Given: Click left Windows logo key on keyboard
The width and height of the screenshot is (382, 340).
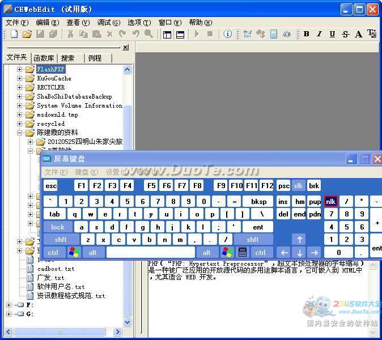Looking at the screenshot, I should coord(74,252).
